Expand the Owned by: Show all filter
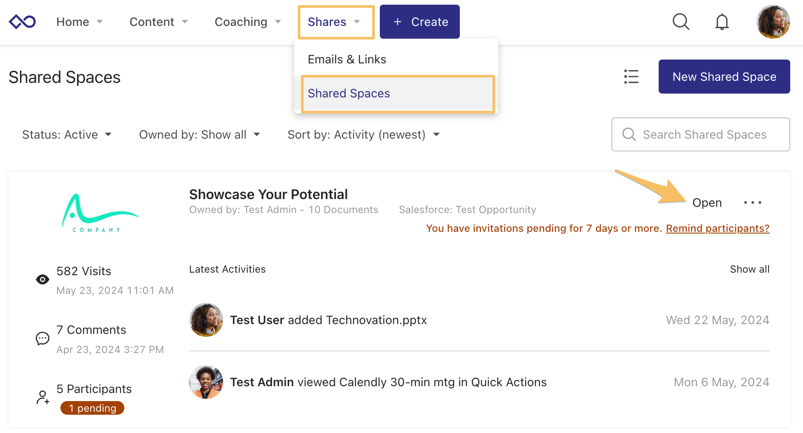Viewport: 803px width, 433px height. pyautogui.click(x=199, y=135)
